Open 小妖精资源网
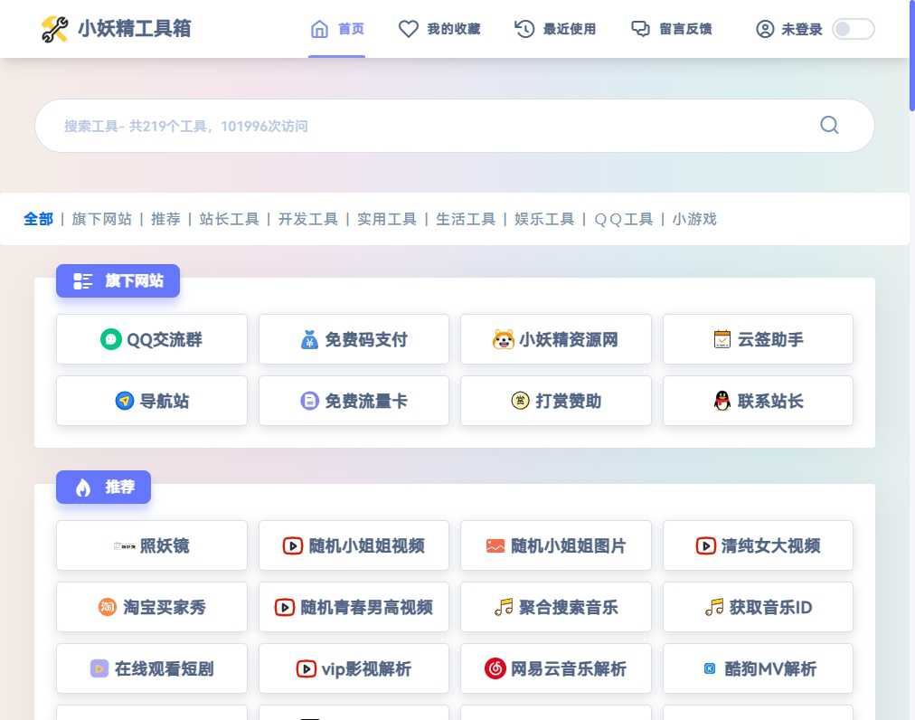This screenshot has height=720, width=915. click(x=555, y=339)
